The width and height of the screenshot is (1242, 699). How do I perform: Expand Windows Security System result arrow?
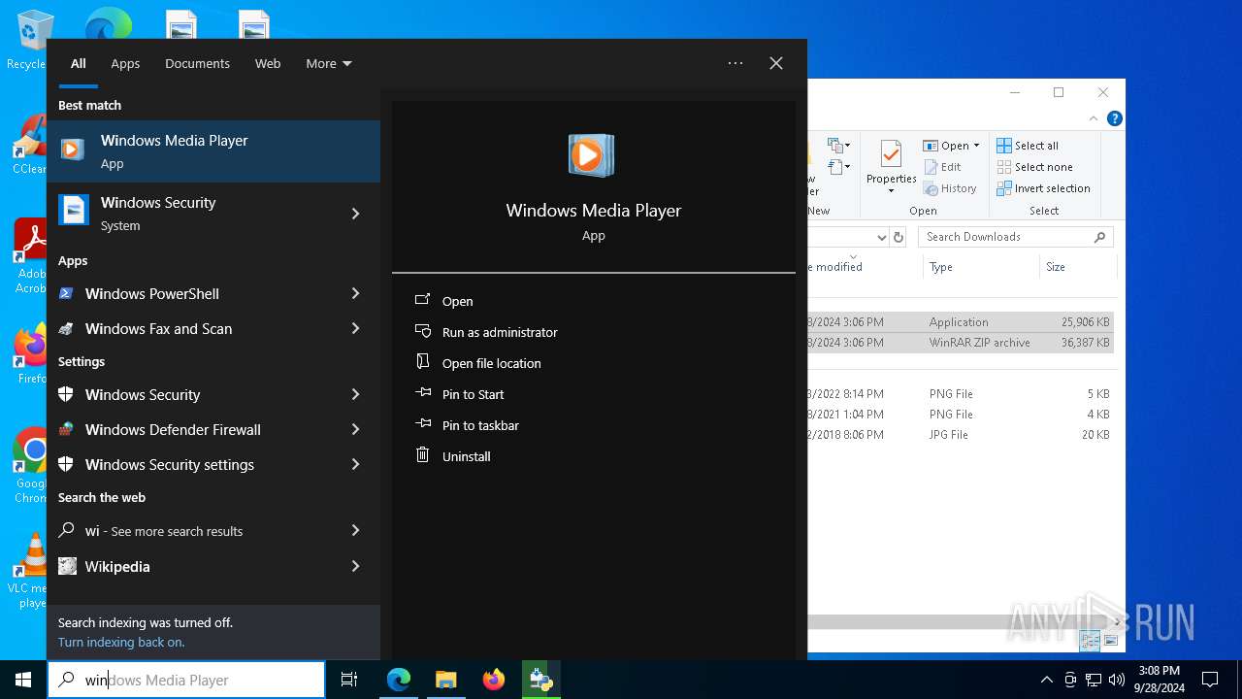pos(355,214)
